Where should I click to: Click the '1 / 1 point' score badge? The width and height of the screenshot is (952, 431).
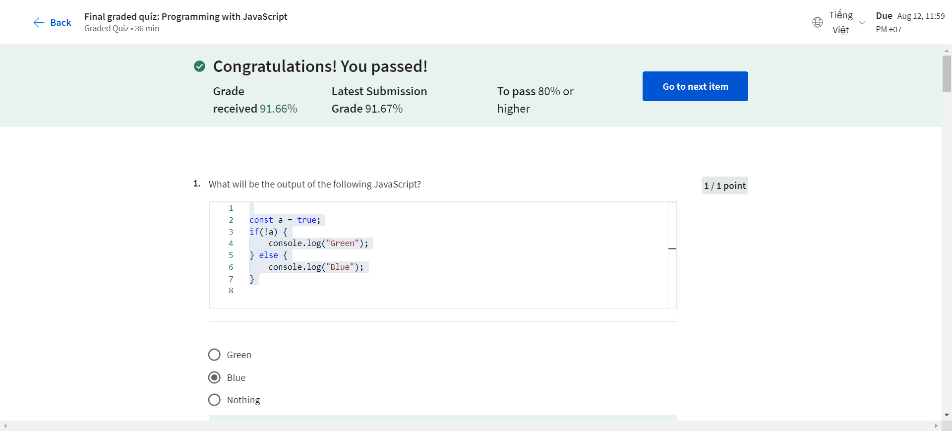coord(724,185)
